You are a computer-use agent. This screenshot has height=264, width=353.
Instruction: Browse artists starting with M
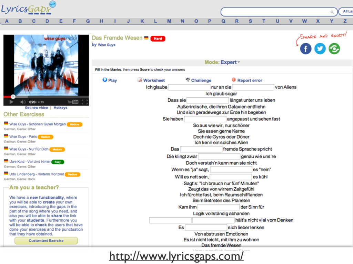click(169, 21)
